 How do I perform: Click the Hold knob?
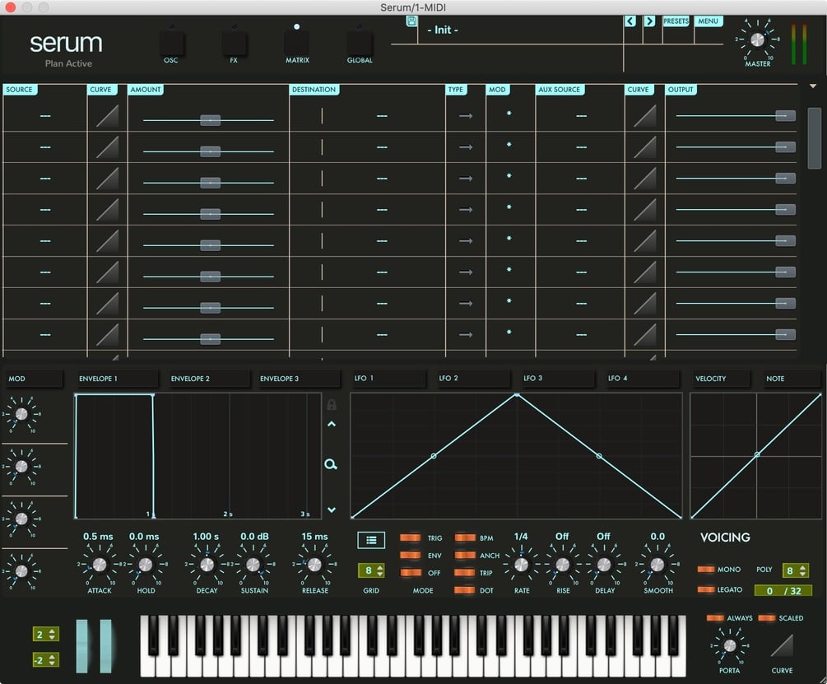click(x=145, y=565)
